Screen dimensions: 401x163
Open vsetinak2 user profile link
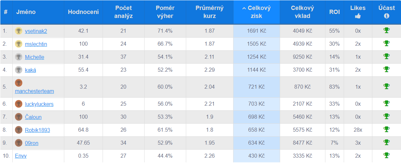tap(36, 31)
